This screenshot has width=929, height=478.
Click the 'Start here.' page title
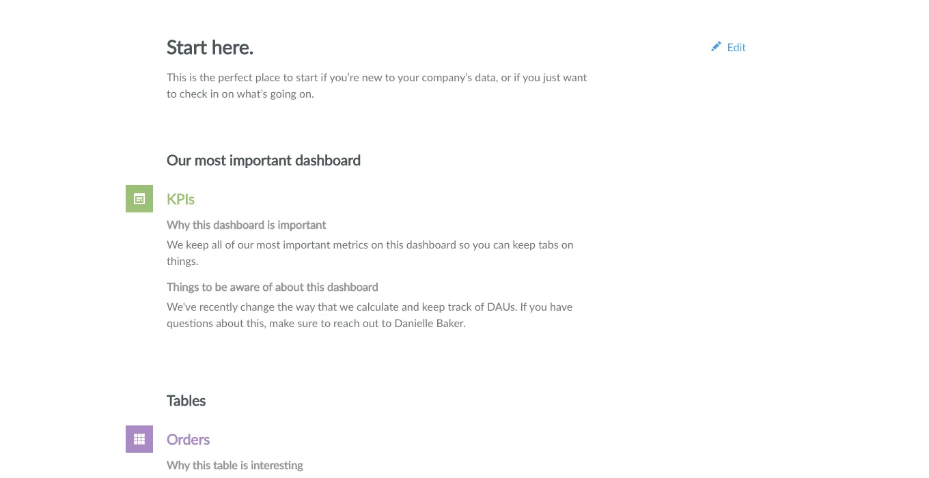(210, 48)
